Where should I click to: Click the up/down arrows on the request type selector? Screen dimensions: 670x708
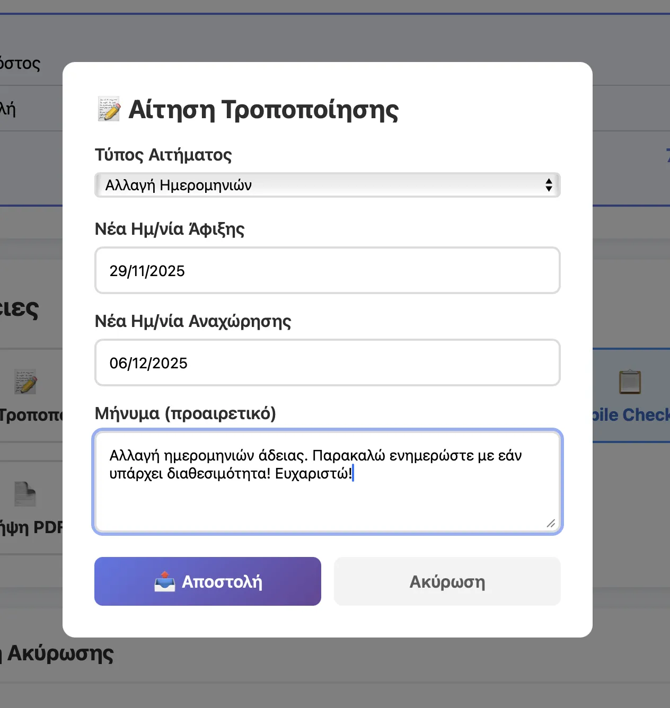click(x=549, y=185)
